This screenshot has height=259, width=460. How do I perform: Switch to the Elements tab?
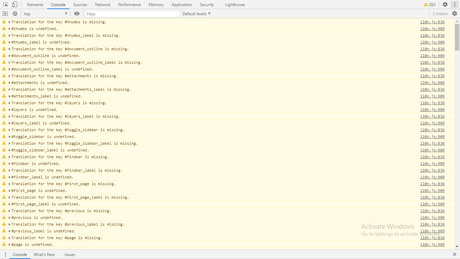(35, 4)
